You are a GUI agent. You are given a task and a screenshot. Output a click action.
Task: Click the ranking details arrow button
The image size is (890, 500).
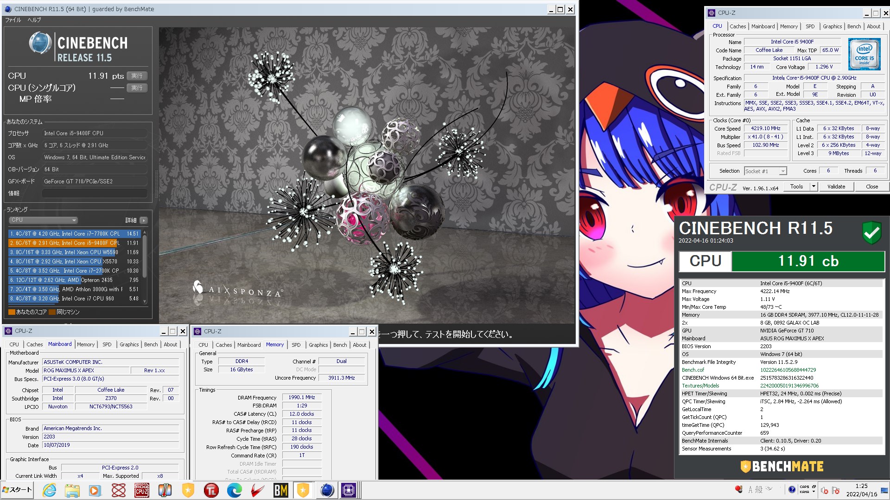pos(144,220)
